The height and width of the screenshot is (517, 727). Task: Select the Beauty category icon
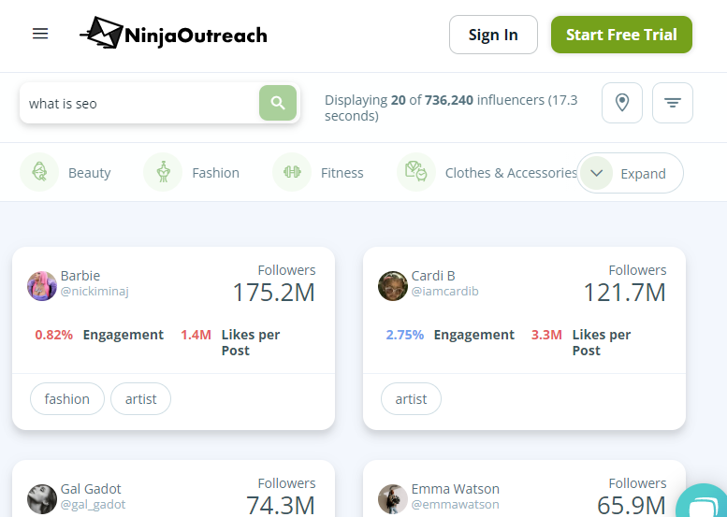[x=40, y=172]
